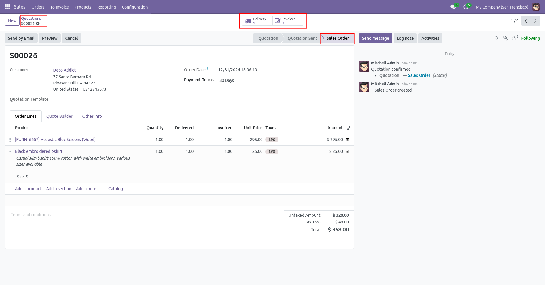
Task: Open the My Company (San Francisco) switcher
Action: [502, 7]
